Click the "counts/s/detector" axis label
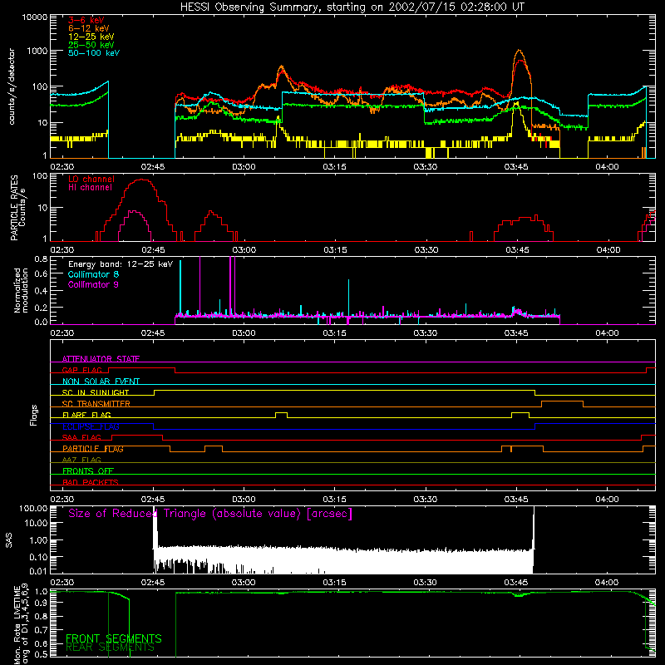The width and height of the screenshot is (665, 665). click(x=12, y=86)
